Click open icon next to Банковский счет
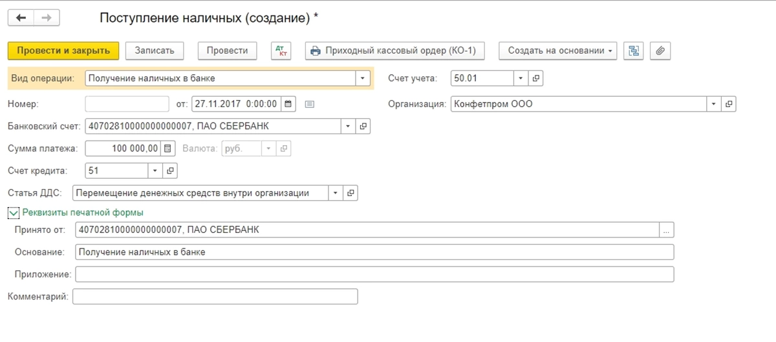The height and width of the screenshot is (342, 776). click(363, 126)
